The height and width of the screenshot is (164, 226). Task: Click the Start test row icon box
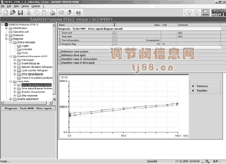coord(115,33)
